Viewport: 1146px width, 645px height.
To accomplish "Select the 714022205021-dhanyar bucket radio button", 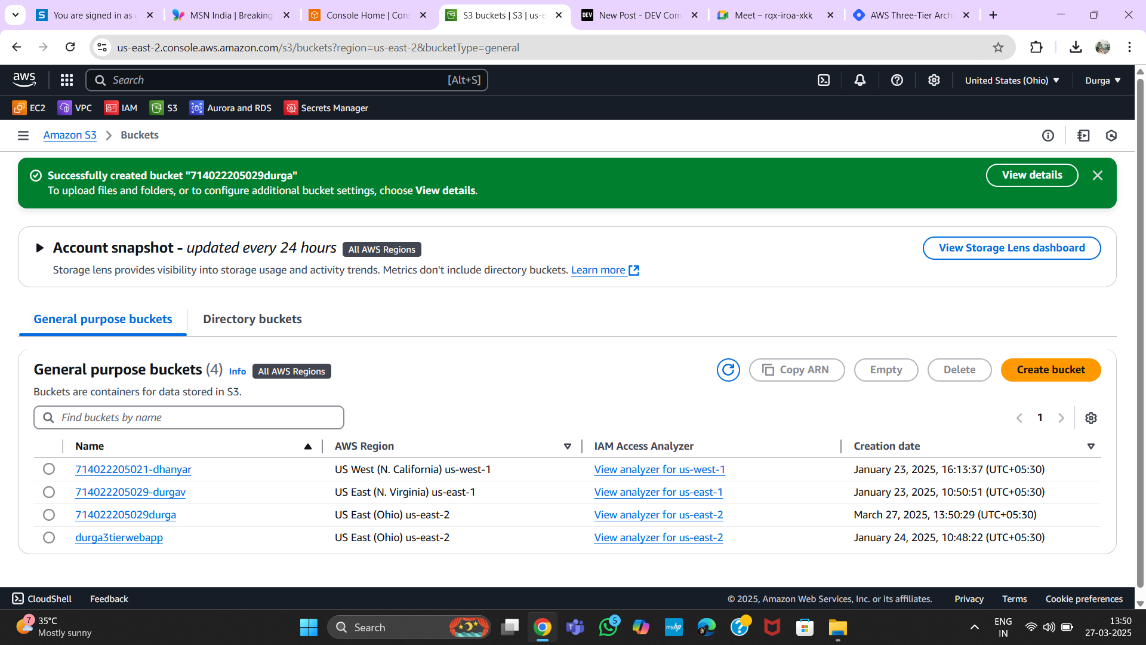I will [49, 469].
